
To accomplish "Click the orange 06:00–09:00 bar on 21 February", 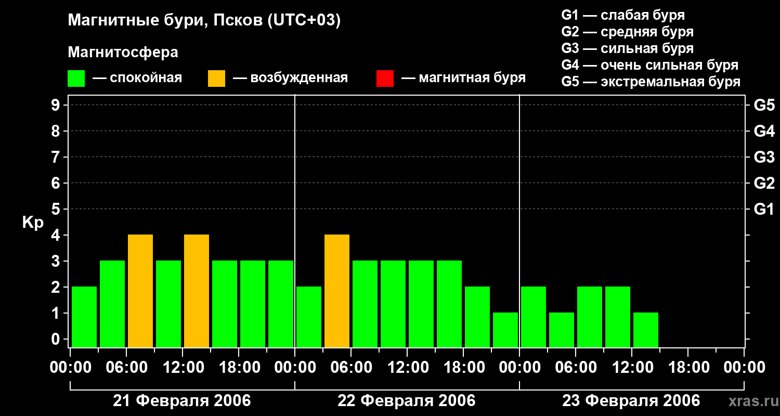I will (140, 291).
